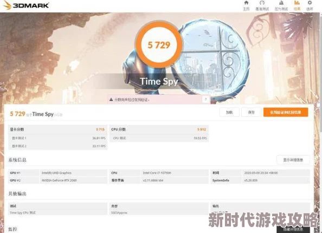Click the graphics score value 5 715

[x=100, y=130]
